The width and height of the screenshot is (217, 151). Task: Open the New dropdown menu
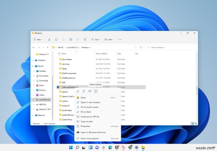coord(38,39)
